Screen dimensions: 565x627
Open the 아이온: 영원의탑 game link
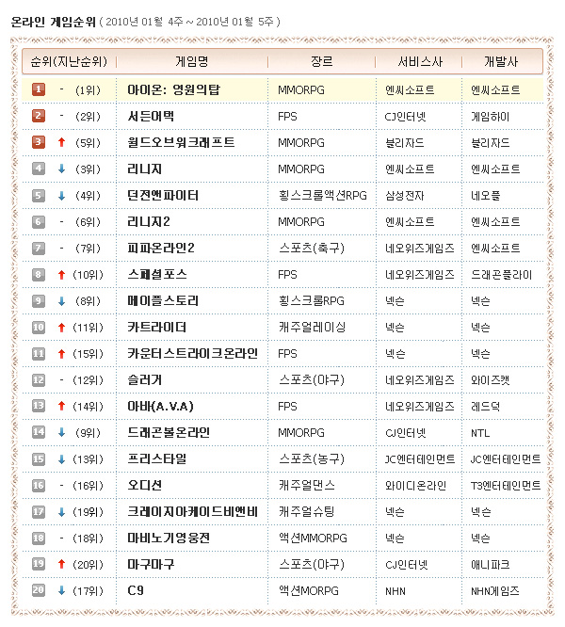click(x=186, y=89)
